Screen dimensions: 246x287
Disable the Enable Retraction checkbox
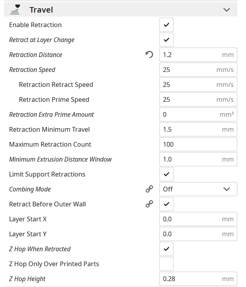pos(166,25)
